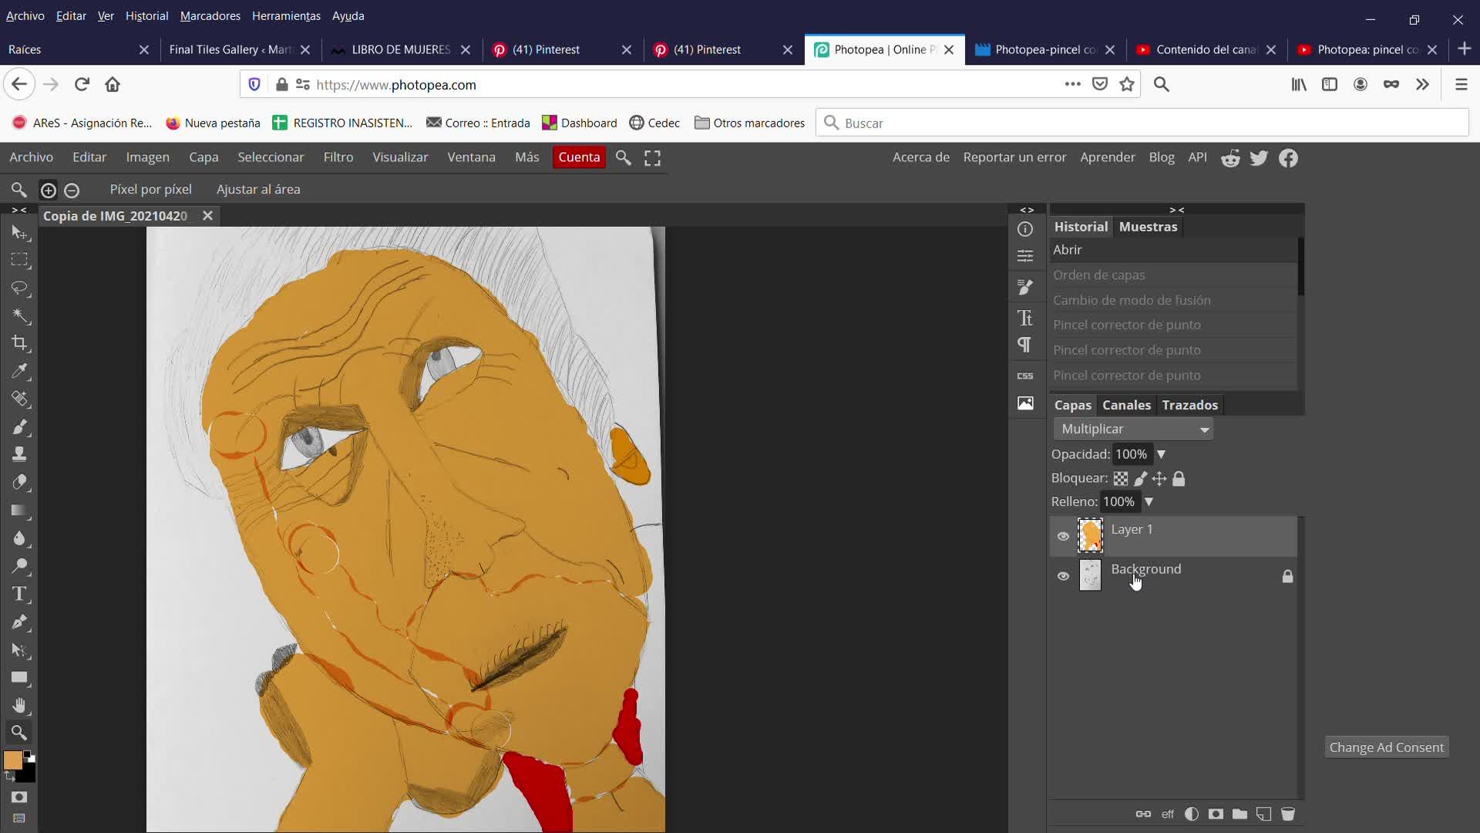This screenshot has width=1480, height=833.
Task: Create new folder in layers panel
Action: (x=1239, y=814)
